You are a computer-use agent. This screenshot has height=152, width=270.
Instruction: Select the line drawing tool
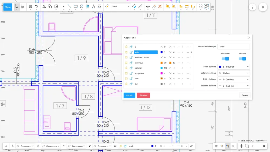[x=70, y=6]
